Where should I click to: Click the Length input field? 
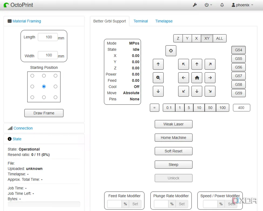[48, 37]
